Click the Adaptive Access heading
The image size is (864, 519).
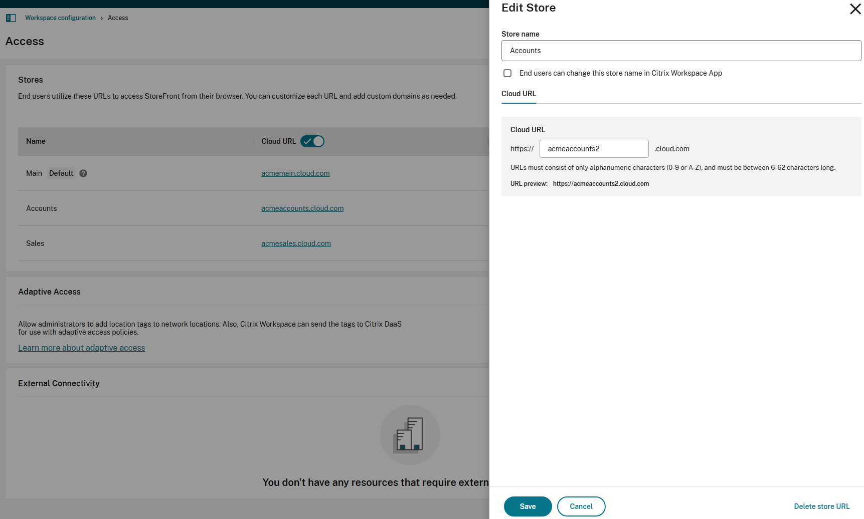click(x=49, y=292)
